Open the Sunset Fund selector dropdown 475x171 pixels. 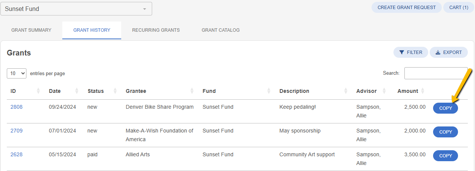pyautogui.click(x=76, y=9)
